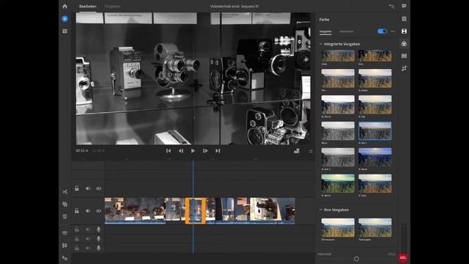Screen dimensions: 469x264
Task: Adjust the Intensität slider handle
Action: pyautogui.click(x=356, y=259)
